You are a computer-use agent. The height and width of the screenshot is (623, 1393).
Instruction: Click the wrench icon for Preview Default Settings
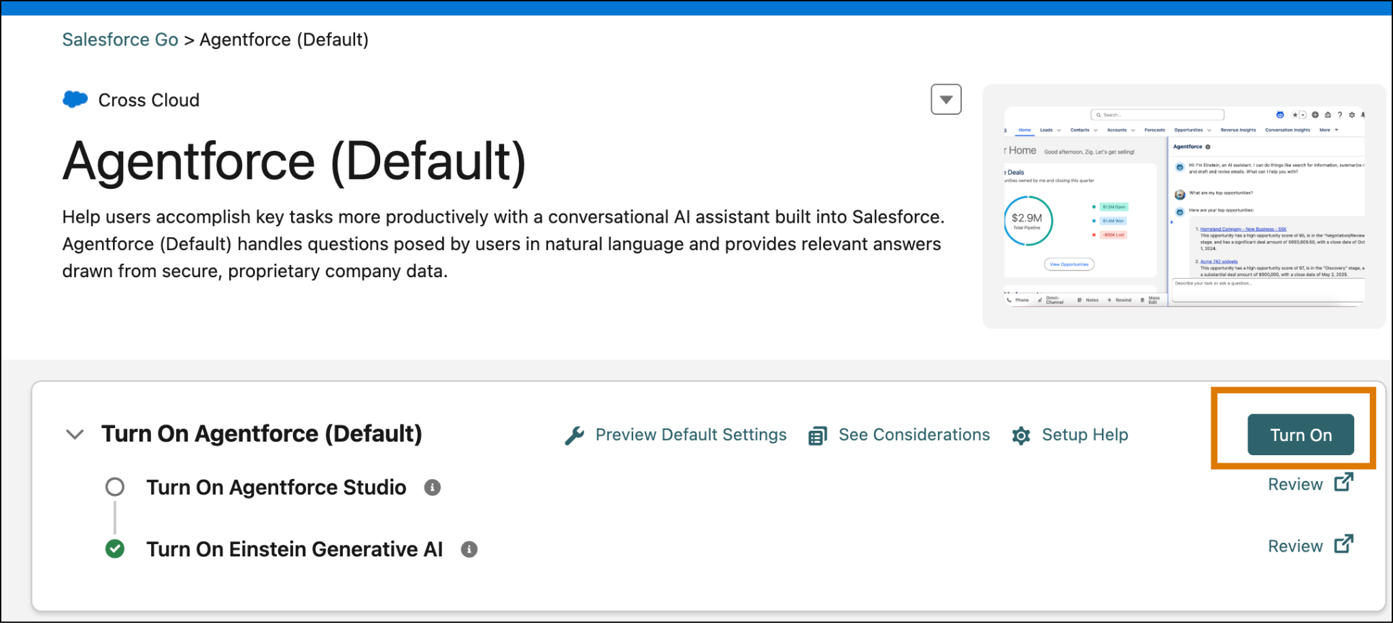point(575,435)
